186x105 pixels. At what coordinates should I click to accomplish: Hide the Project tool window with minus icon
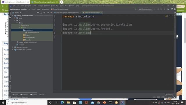pyautogui.click(x=51, y=13)
